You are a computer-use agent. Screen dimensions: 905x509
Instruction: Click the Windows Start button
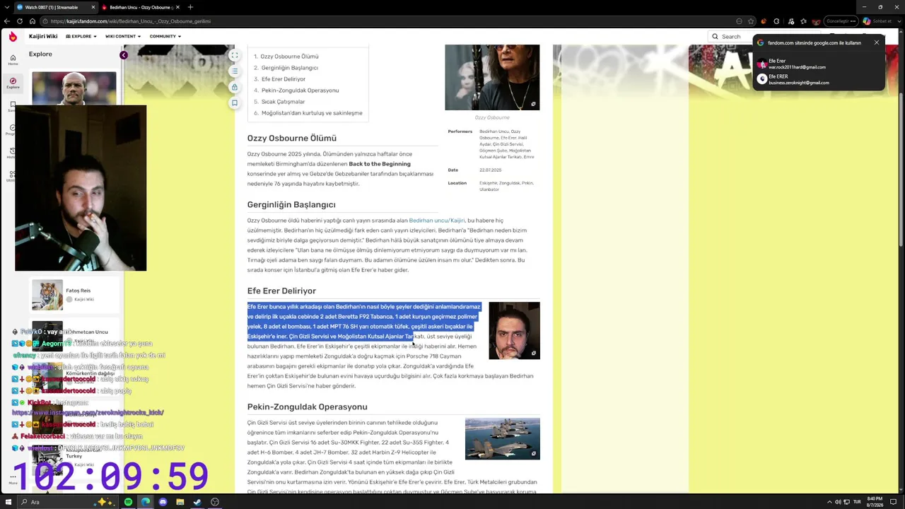(x=8, y=502)
